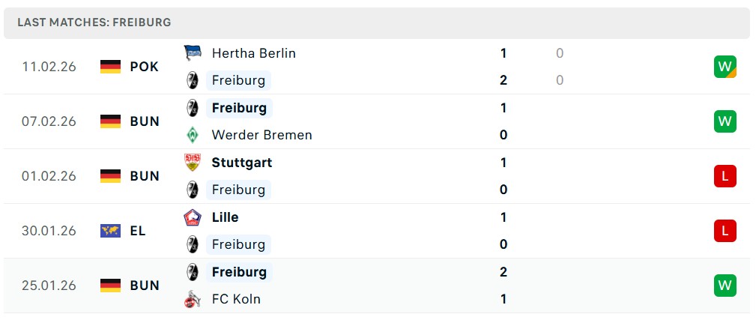Open the Hertha Berlin team link
756x320 pixels.
253,53
